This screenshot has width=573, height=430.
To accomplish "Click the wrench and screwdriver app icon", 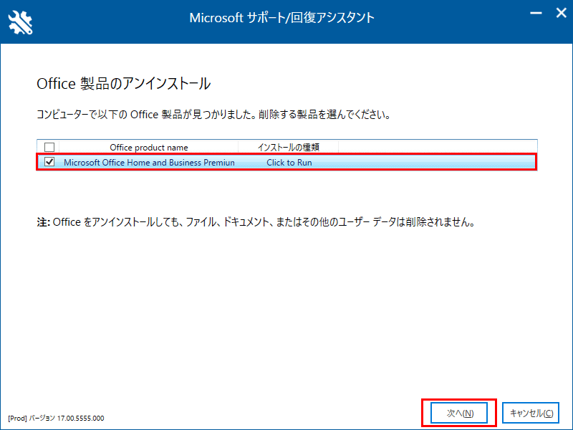I will pos(21,22).
